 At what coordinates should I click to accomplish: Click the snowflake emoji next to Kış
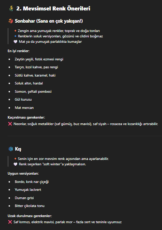[x=11, y=149]
